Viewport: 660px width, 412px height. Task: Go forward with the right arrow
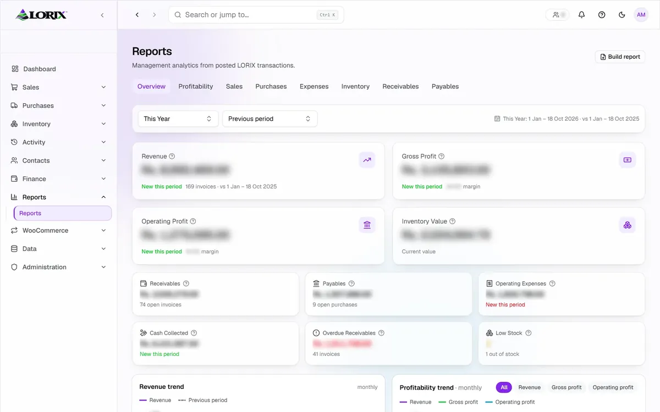tap(154, 15)
